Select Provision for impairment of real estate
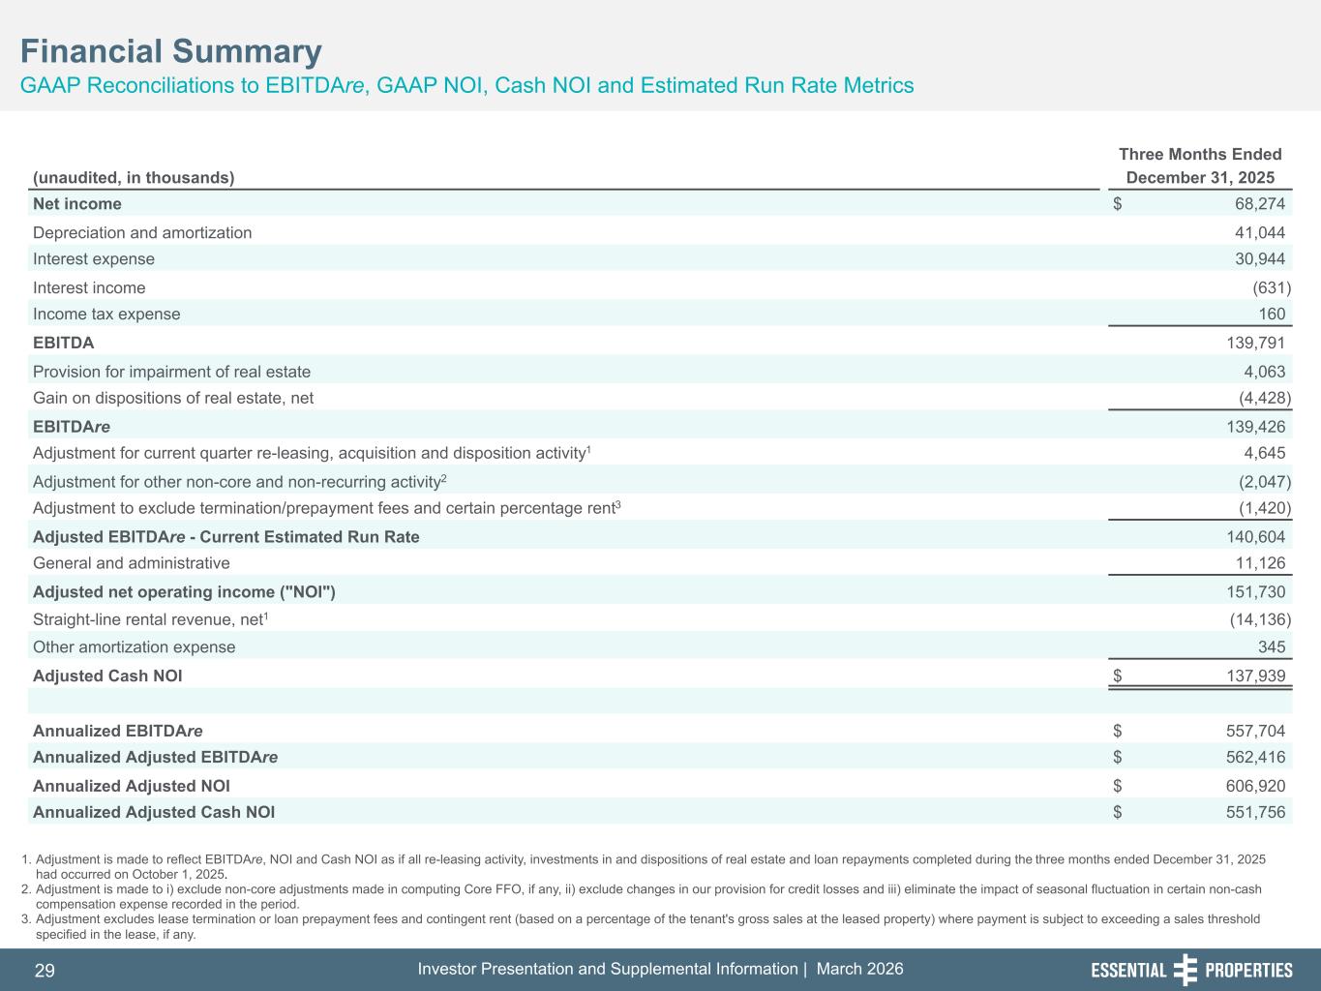The width and height of the screenshot is (1321, 991). [171, 373]
